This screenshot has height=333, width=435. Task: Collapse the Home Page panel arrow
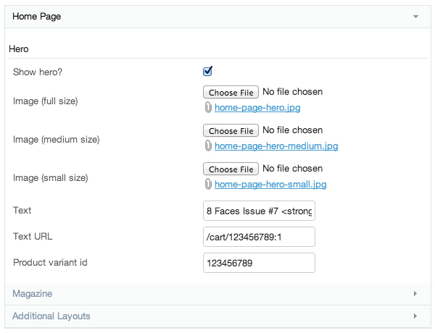[415, 16]
